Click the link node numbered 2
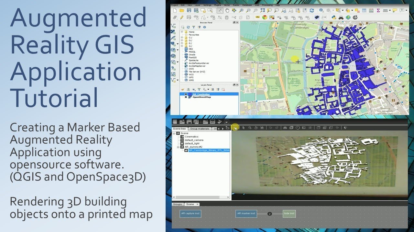 click(x=270, y=214)
